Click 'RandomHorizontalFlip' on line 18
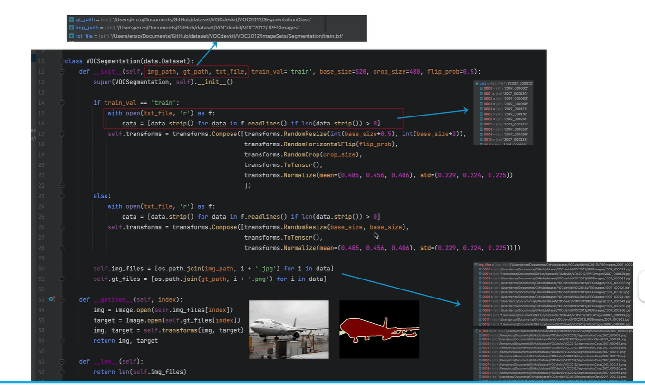The width and height of the screenshot is (645, 385). 319,144
